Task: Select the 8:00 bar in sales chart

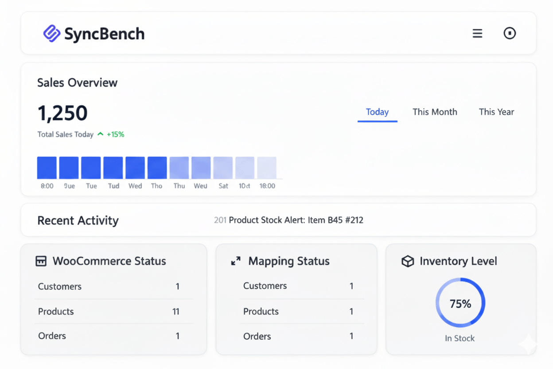Action: point(47,168)
